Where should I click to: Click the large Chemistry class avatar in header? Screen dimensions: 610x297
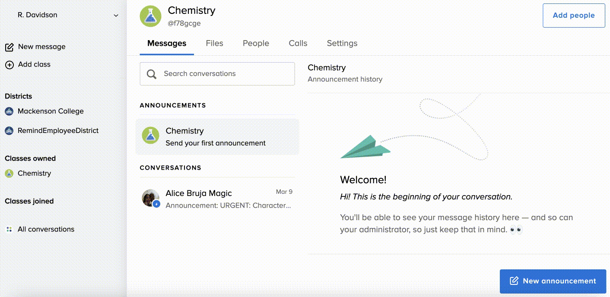pos(150,16)
